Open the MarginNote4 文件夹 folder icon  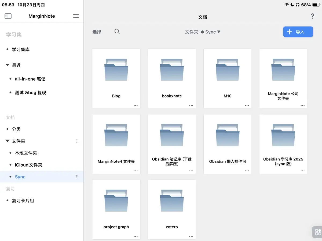coord(116,135)
